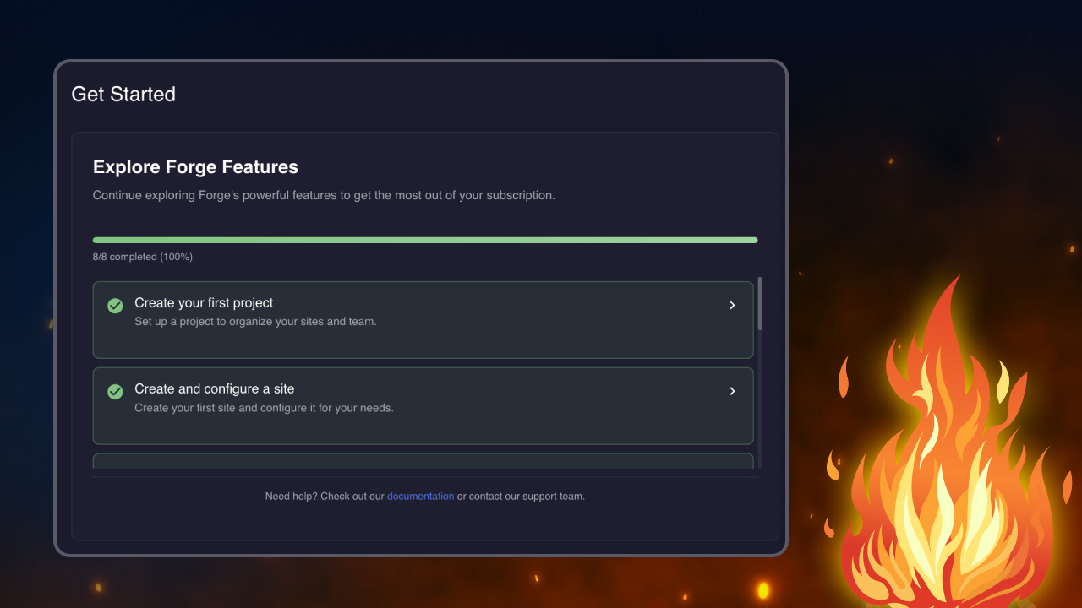1082x608 pixels.
Task: Click the chevron arrow on "Create and configure a site"
Action: (732, 391)
